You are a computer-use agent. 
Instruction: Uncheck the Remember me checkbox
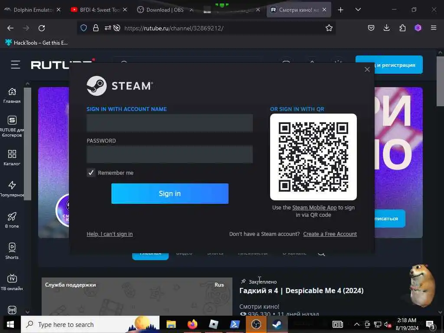point(91,173)
